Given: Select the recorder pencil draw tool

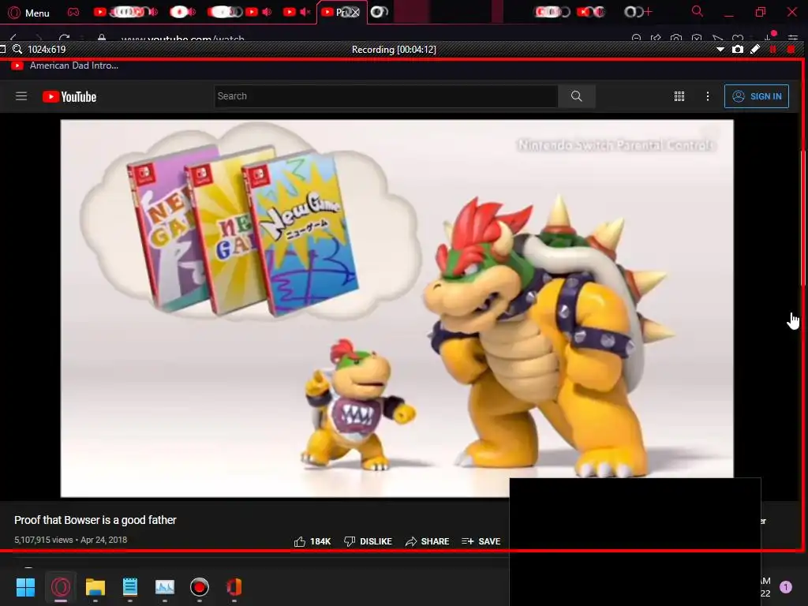Looking at the screenshot, I should [755, 50].
